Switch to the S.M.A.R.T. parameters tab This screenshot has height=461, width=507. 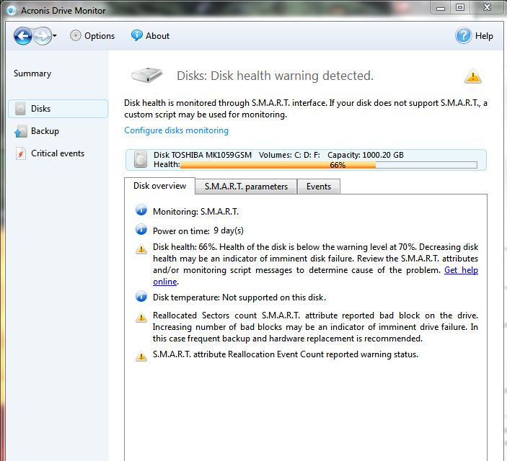[x=246, y=187]
